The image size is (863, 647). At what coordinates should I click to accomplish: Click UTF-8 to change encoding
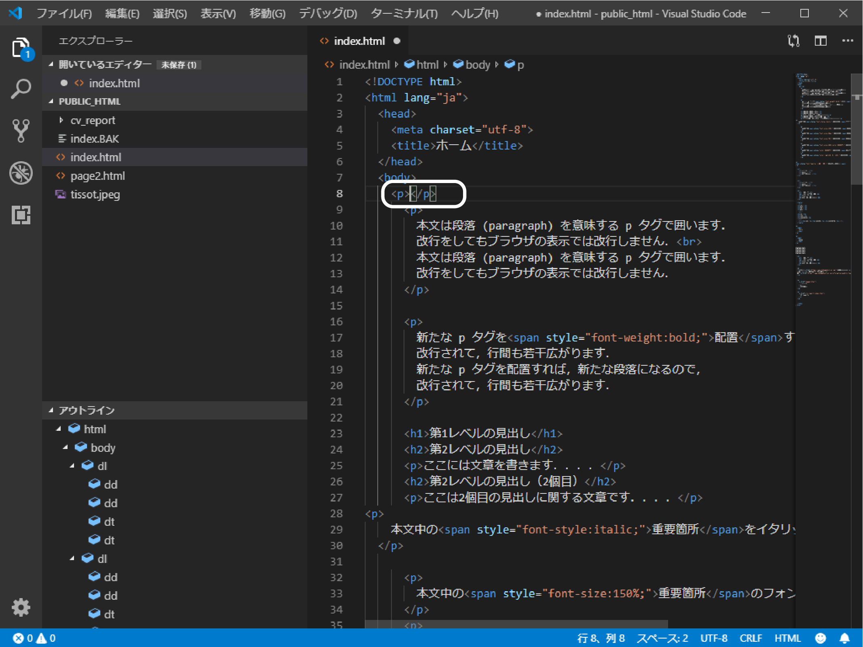pos(714,638)
